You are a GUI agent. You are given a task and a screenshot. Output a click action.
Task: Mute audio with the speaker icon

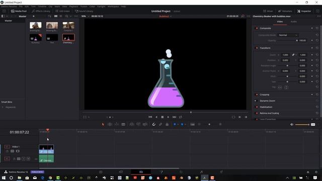coord(292,125)
